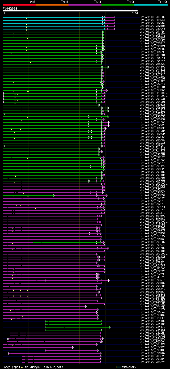Open hit UniRef100_A8MR44
Image resolution: width=170 pixels, height=369 pixels.
152,20
